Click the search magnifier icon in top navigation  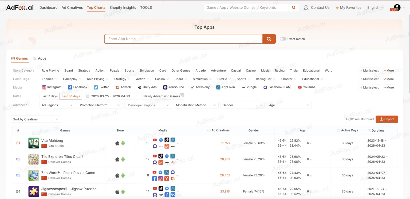click(294, 7)
